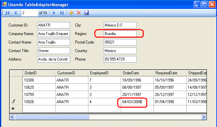Sort by OrderID column header
Screen dimensions: 217x127
tap(39, 73)
